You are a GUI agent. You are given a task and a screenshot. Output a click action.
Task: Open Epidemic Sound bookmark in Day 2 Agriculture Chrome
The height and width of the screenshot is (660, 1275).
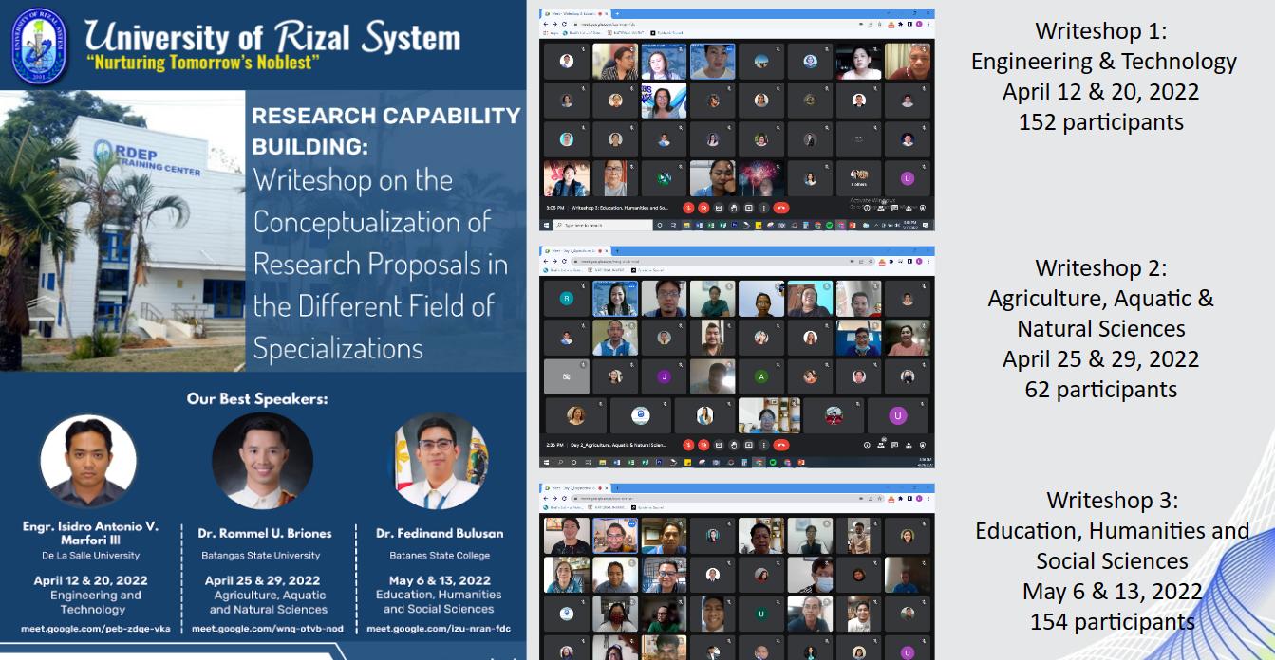click(647, 270)
